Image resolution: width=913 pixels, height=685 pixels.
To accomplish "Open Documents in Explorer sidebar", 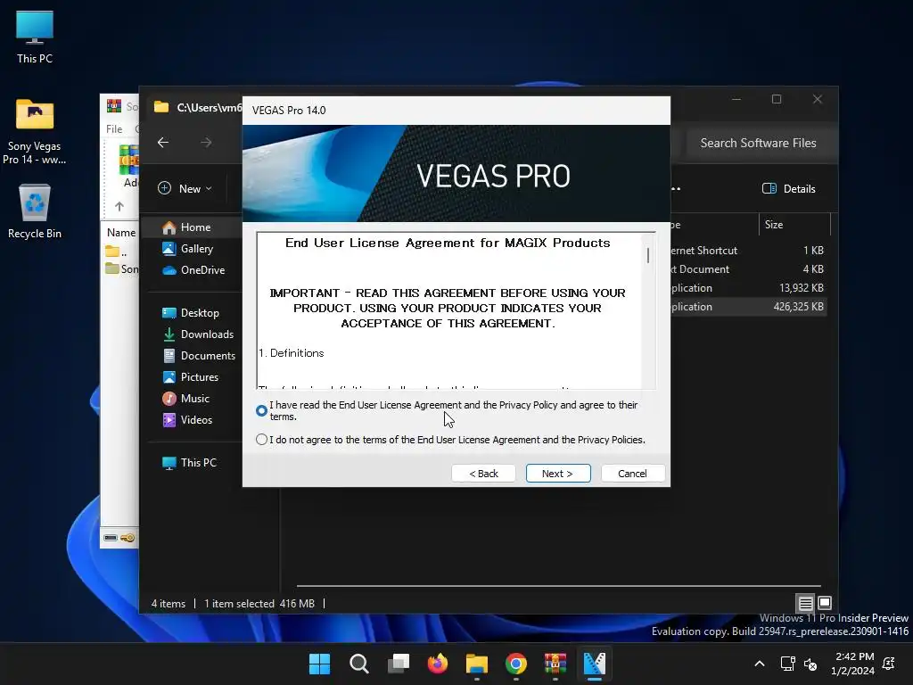I will click(207, 356).
